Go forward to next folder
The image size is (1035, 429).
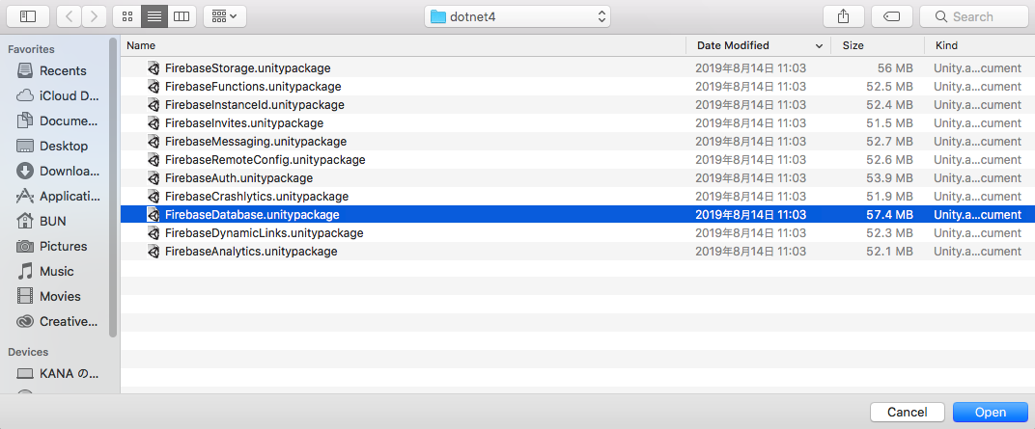pyautogui.click(x=95, y=16)
